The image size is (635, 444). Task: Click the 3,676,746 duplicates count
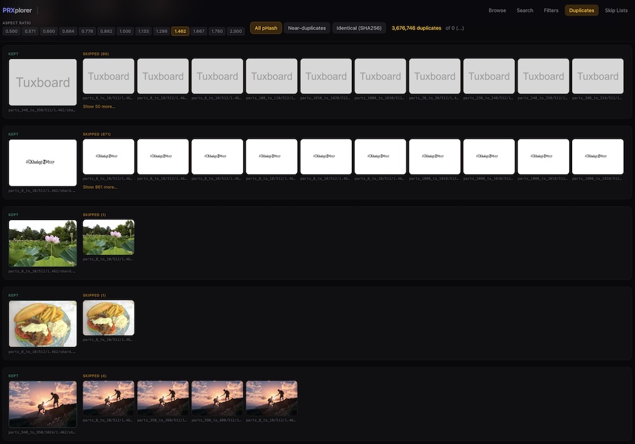click(x=417, y=28)
